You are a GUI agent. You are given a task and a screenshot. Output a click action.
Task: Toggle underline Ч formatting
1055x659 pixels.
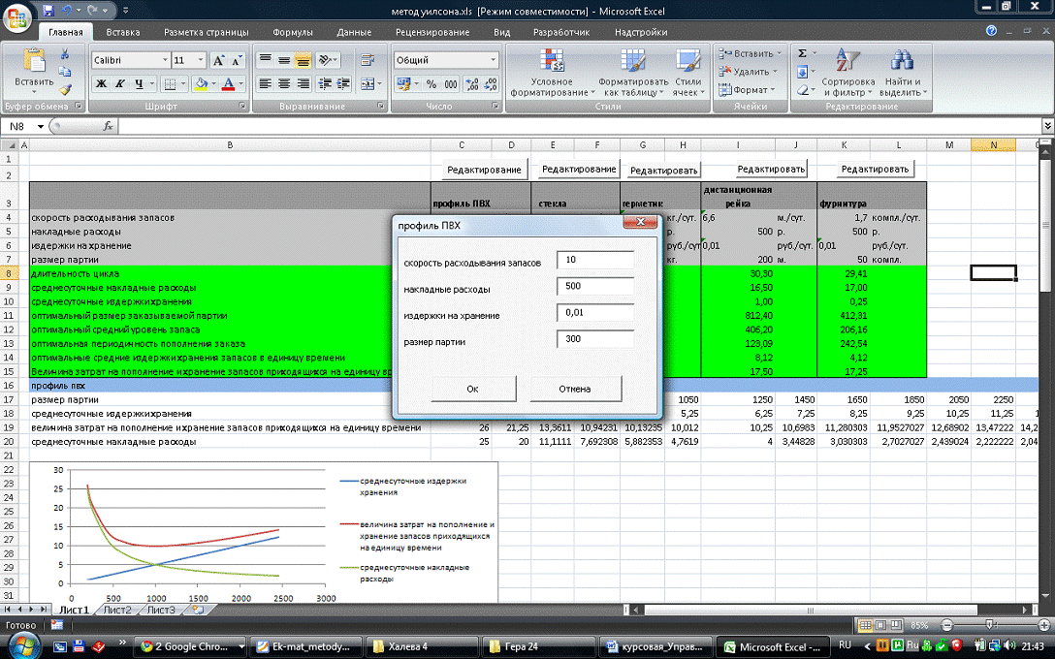140,84
